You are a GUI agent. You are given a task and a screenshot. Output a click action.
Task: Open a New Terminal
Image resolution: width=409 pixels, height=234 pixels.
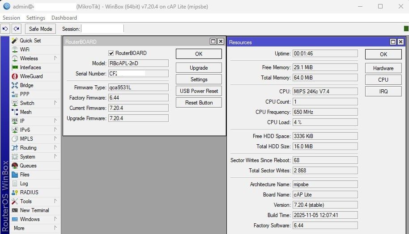34,210
